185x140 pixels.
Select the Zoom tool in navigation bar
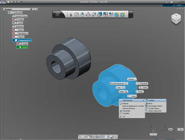coord(92,137)
